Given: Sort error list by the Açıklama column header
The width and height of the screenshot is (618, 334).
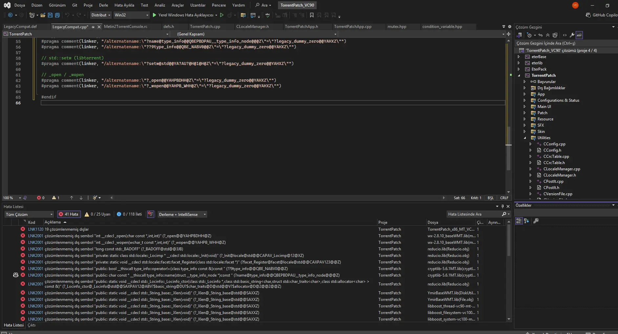Looking at the screenshot, I should coord(53,222).
